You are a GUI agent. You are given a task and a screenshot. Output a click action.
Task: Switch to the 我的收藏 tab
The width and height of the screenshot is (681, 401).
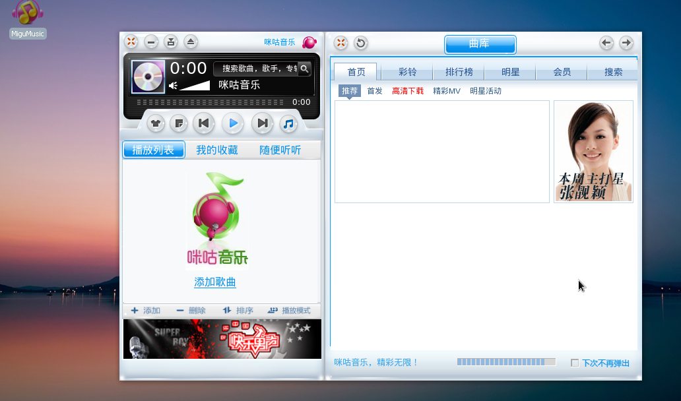click(216, 150)
